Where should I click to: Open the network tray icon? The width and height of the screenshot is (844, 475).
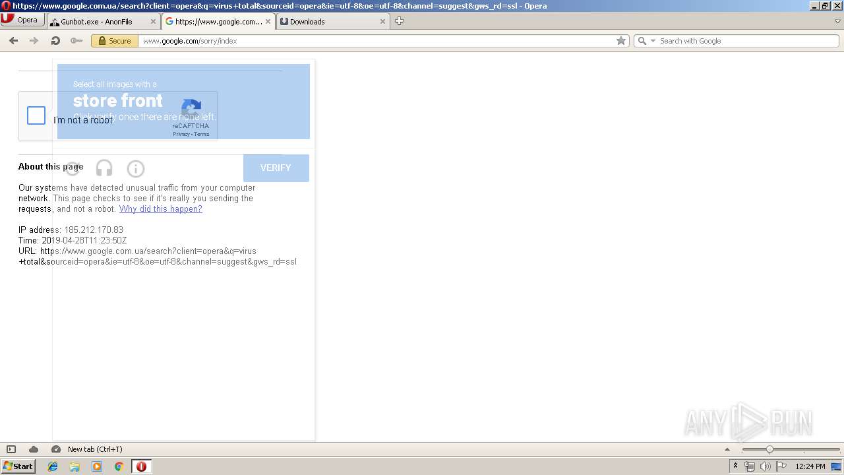tap(750, 466)
